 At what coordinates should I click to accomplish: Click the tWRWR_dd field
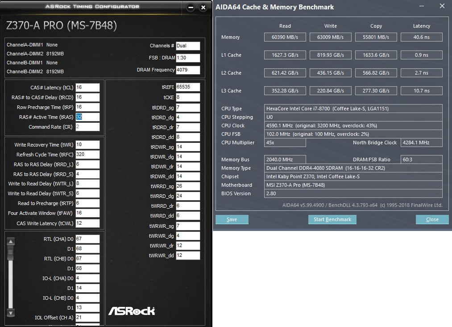tap(188, 256)
